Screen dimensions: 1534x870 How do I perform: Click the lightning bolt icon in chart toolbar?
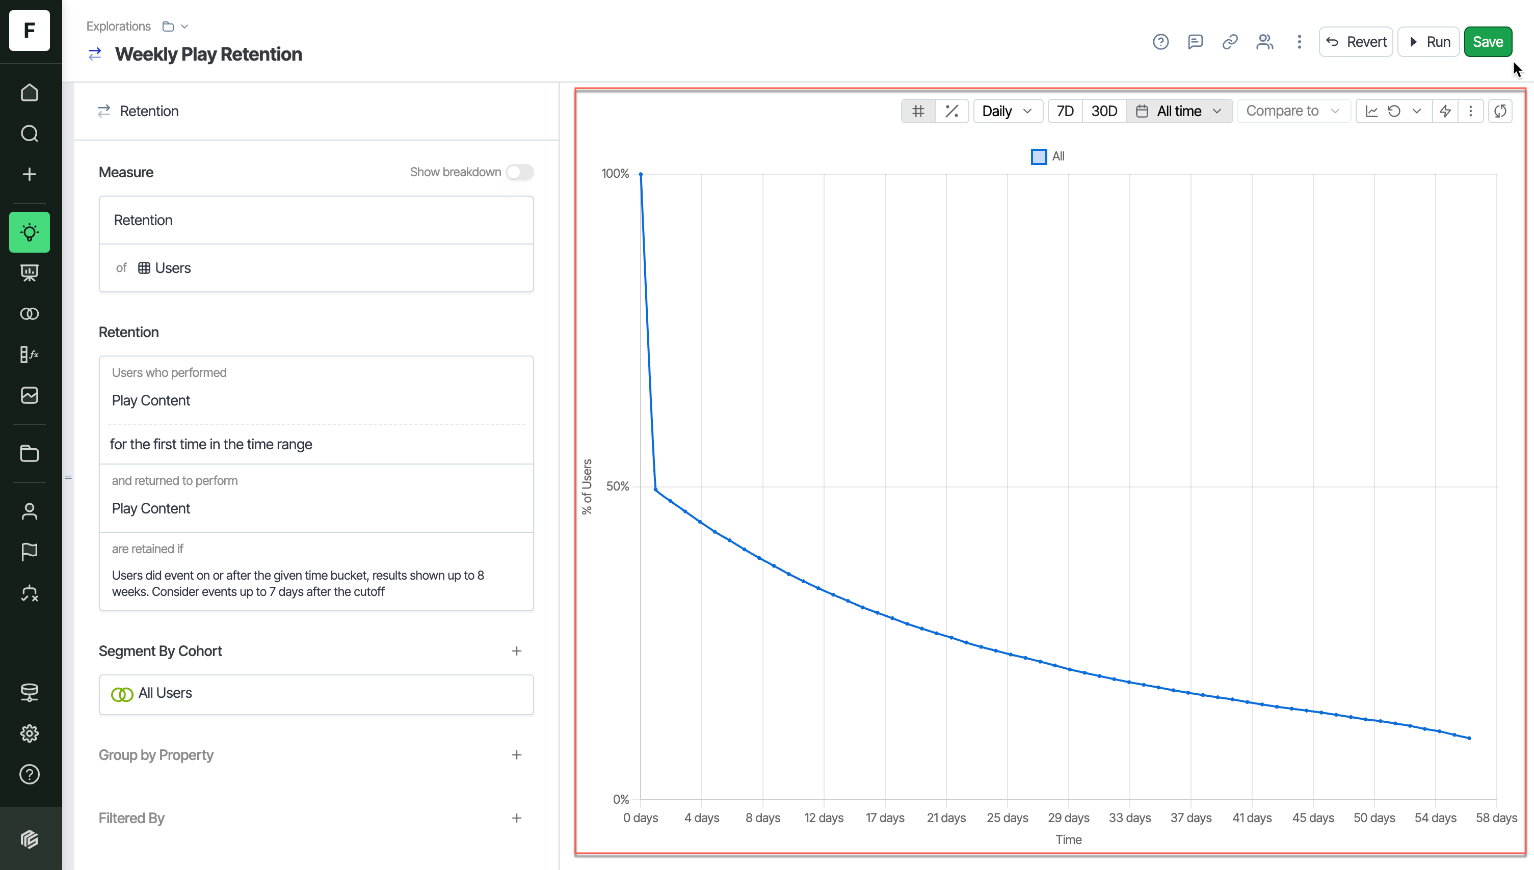(x=1445, y=111)
